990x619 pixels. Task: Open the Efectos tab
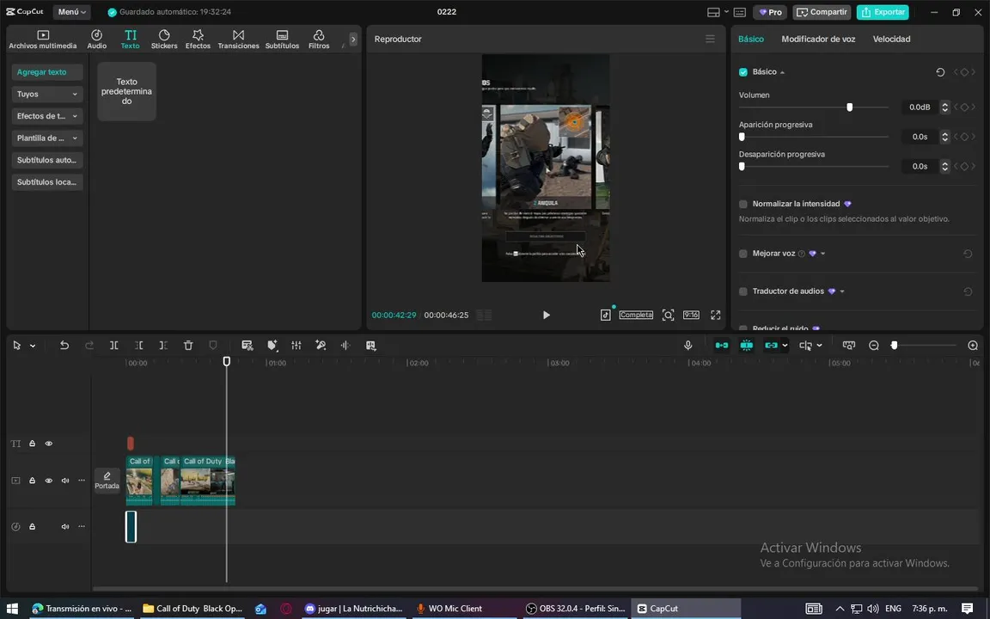(198, 40)
